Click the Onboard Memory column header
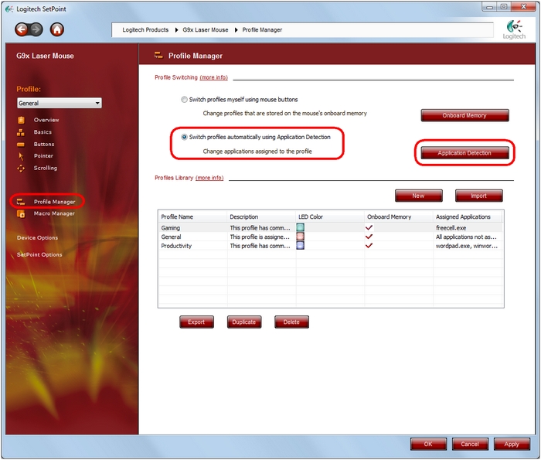This screenshot has height=460, width=541. [x=399, y=216]
